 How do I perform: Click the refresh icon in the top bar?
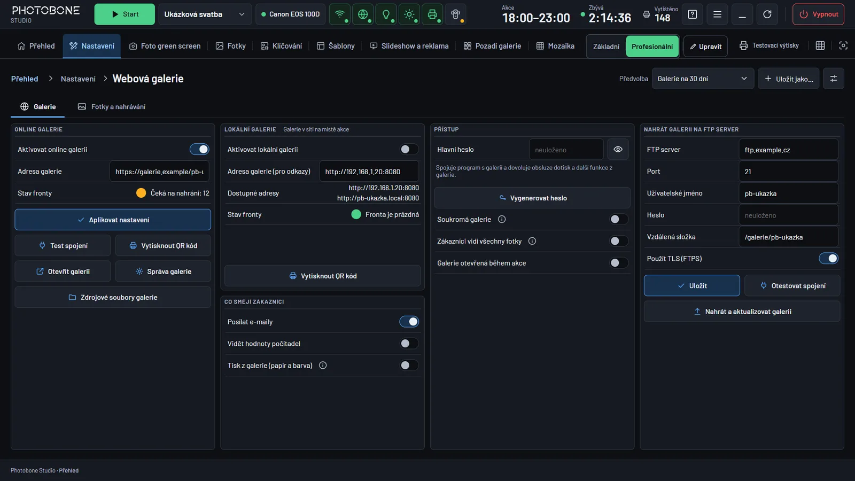point(767,14)
